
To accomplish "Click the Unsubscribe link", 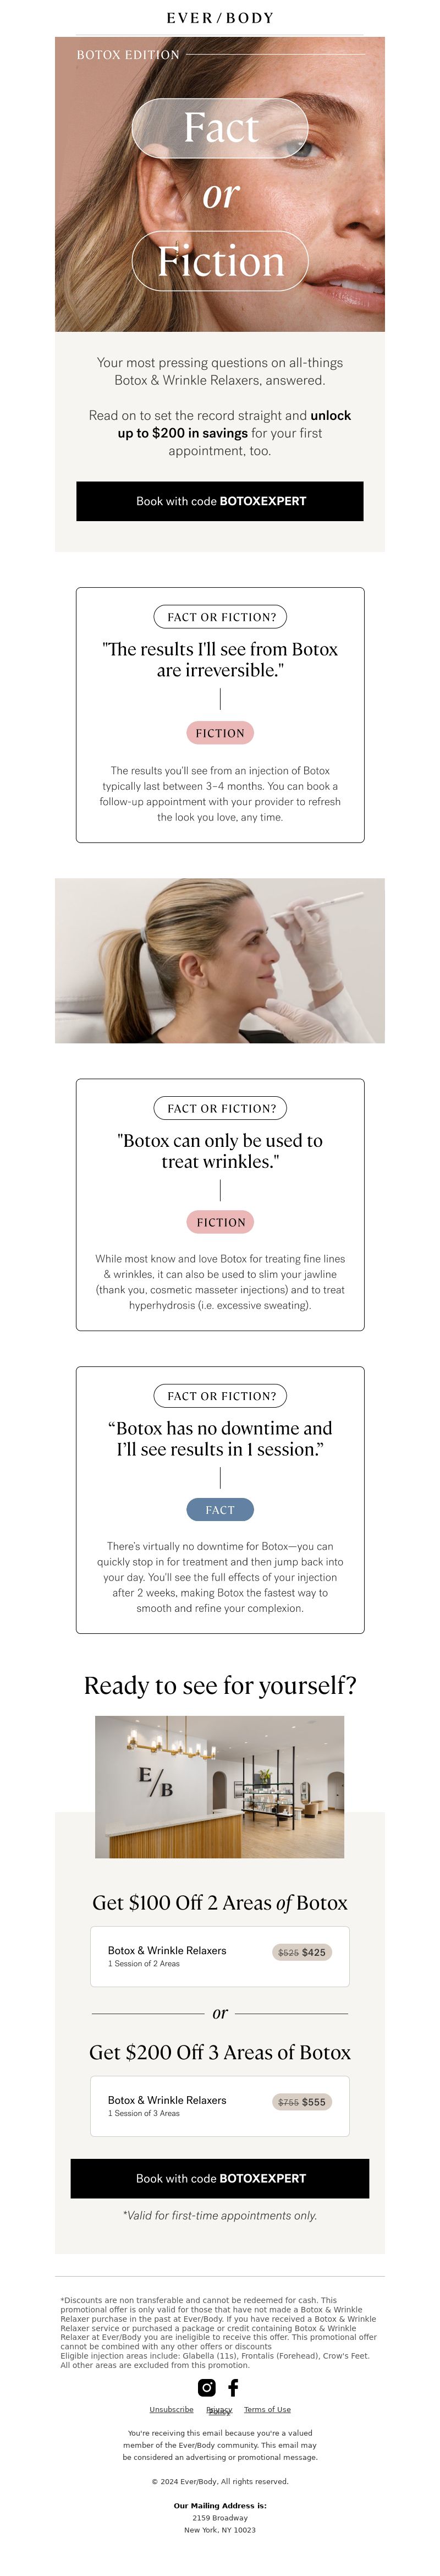I will [x=171, y=2409].
